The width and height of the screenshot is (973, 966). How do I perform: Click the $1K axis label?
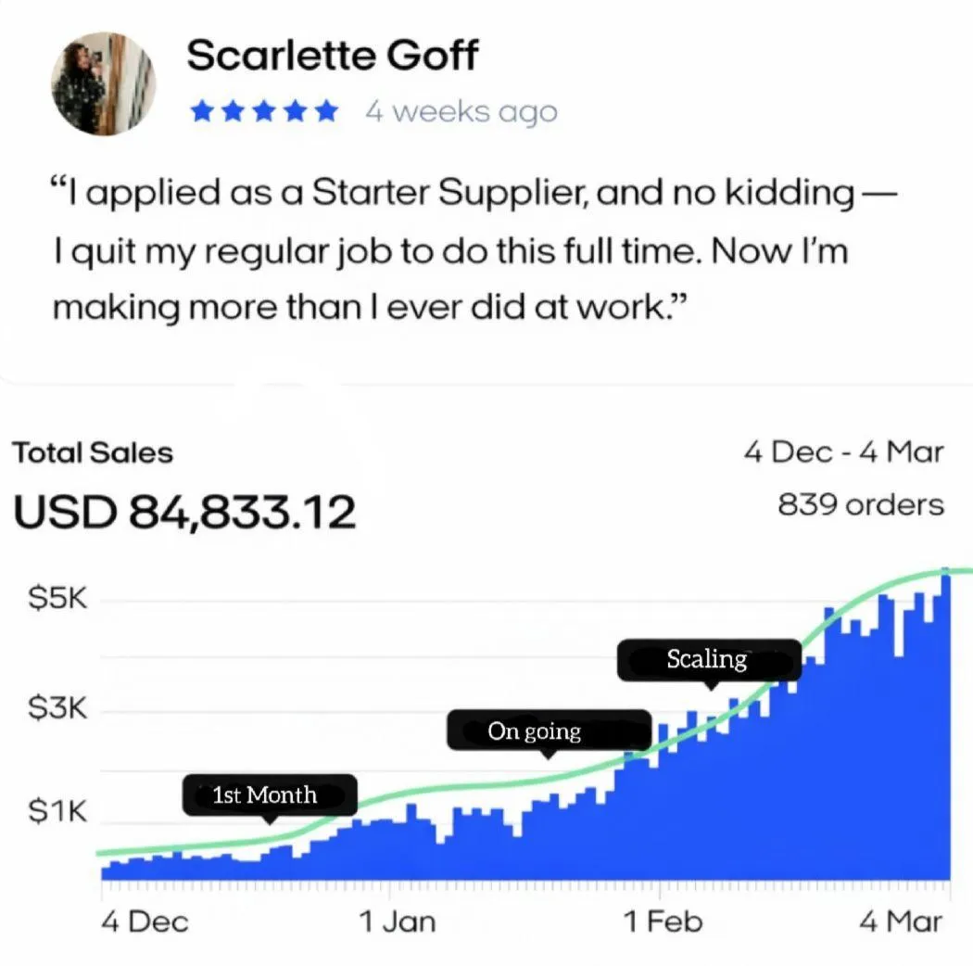(57, 813)
